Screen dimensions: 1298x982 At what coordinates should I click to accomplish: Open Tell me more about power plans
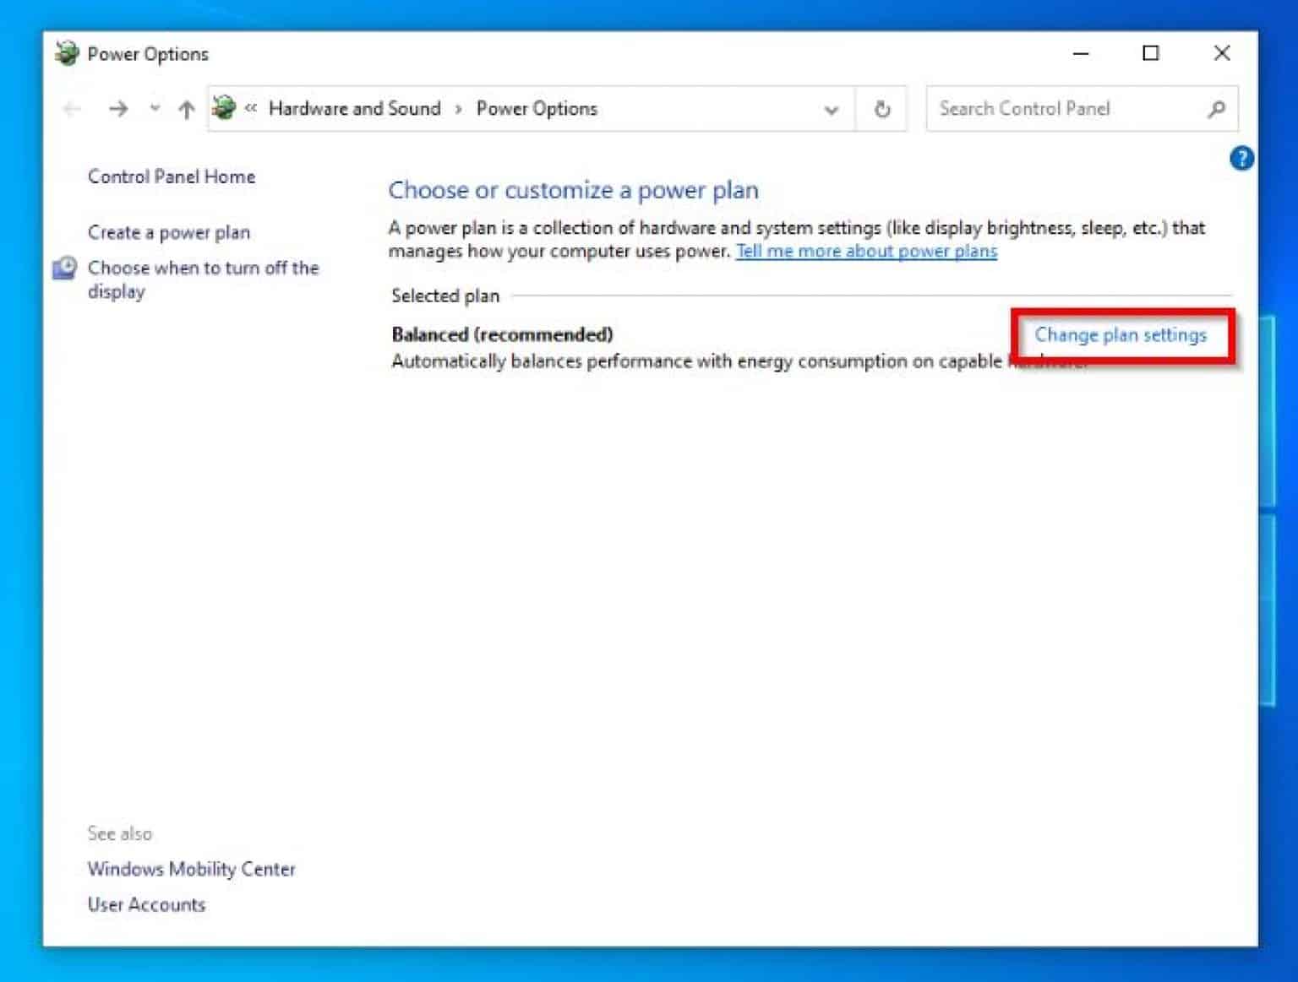[865, 251]
